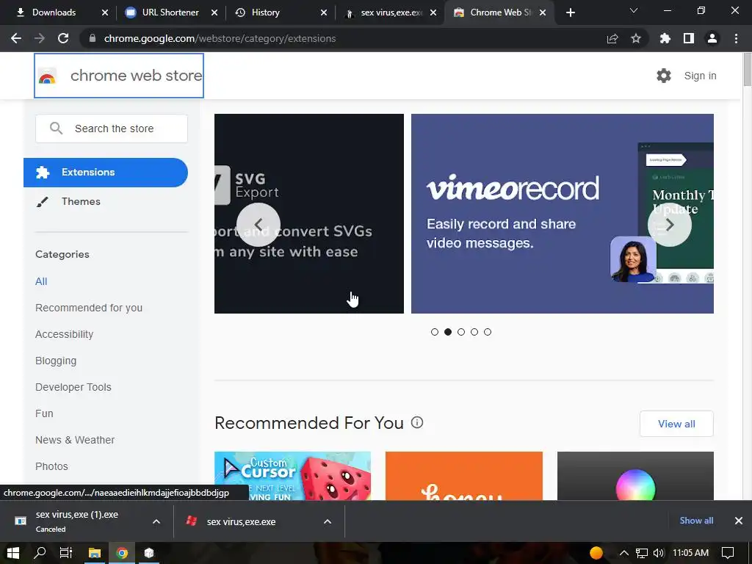This screenshot has height=564, width=752.
Task: Click the Search the store field
Action: point(112,129)
